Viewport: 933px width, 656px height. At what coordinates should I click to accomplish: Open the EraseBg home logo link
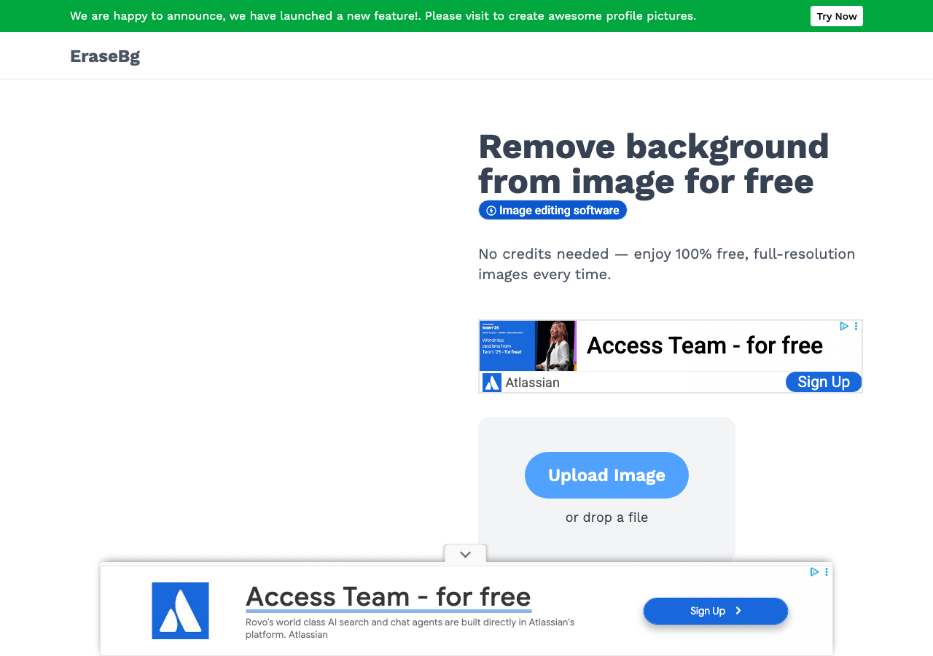point(105,56)
